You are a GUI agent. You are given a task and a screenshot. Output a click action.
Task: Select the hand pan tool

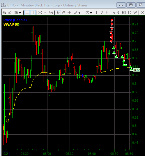coord(64,13)
